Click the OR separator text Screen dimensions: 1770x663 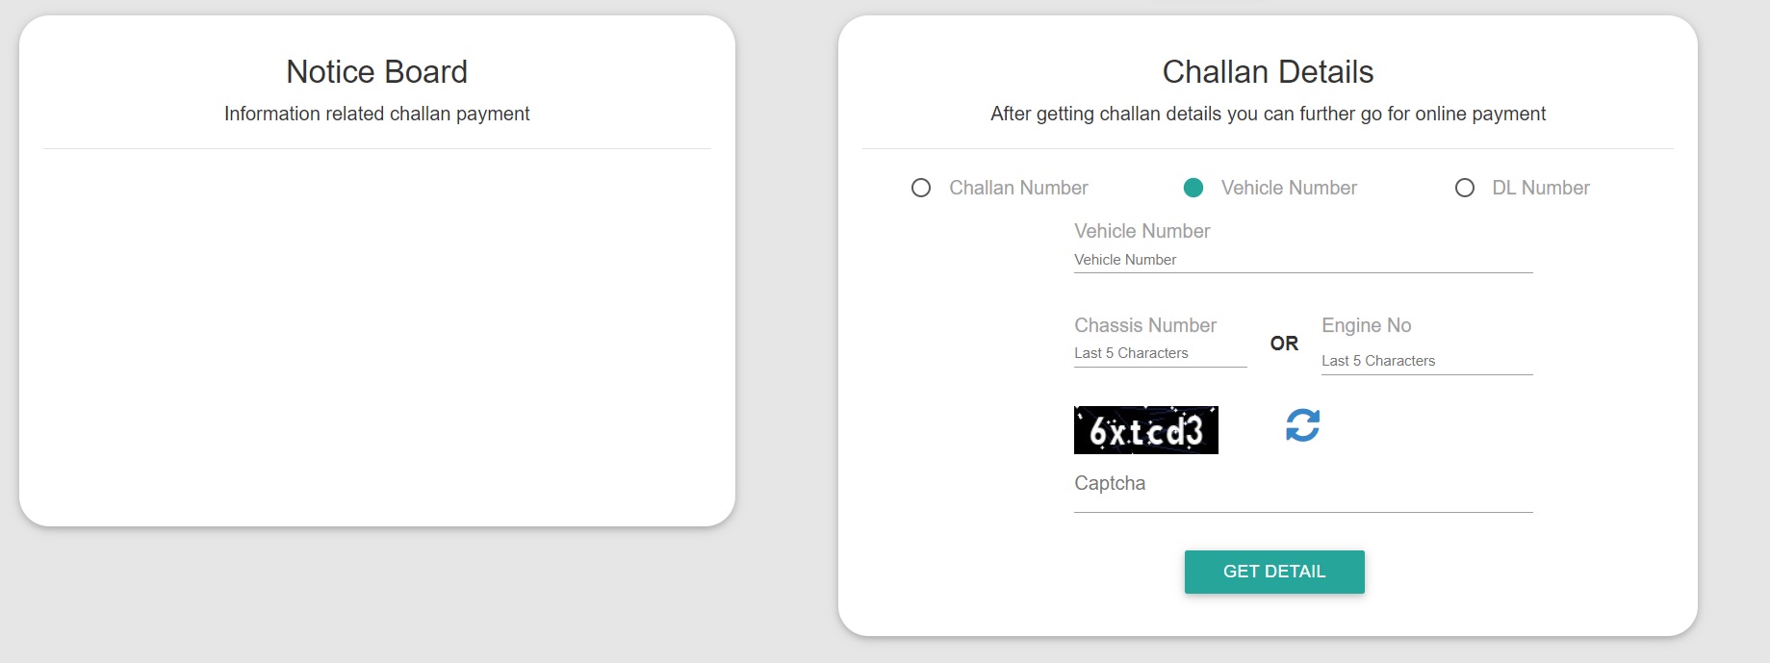[x=1284, y=344]
